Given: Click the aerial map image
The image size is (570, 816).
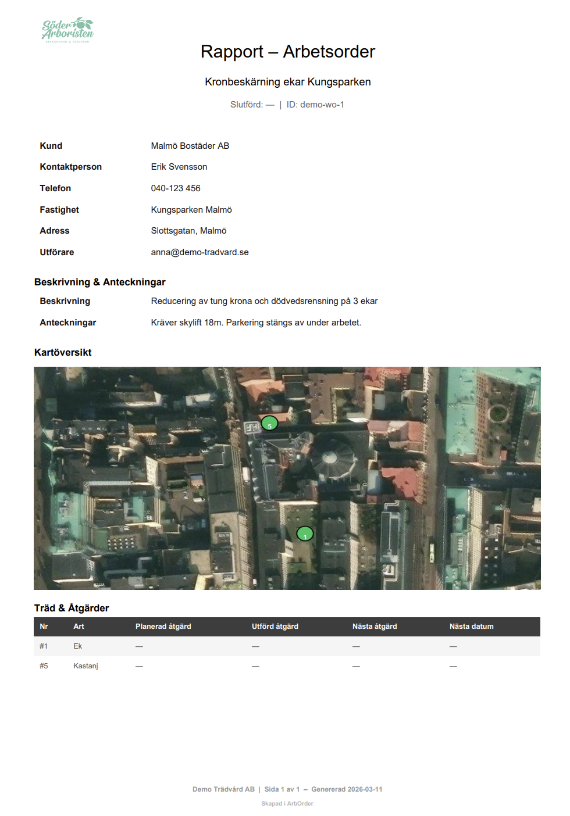Looking at the screenshot, I should pyautogui.click(x=287, y=478).
